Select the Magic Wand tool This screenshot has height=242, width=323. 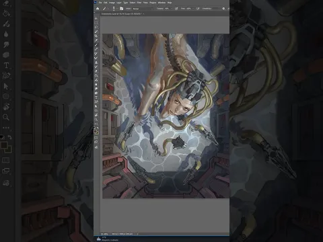point(96,32)
